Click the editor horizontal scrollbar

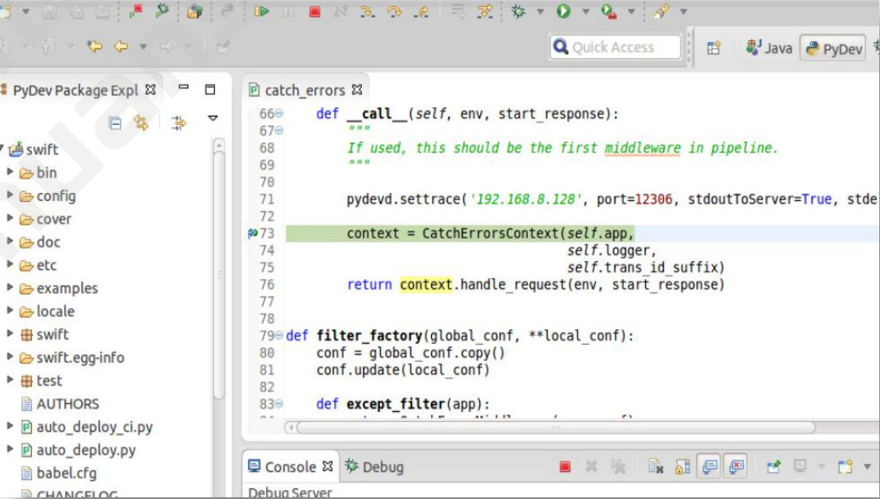pyautogui.click(x=556, y=427)
